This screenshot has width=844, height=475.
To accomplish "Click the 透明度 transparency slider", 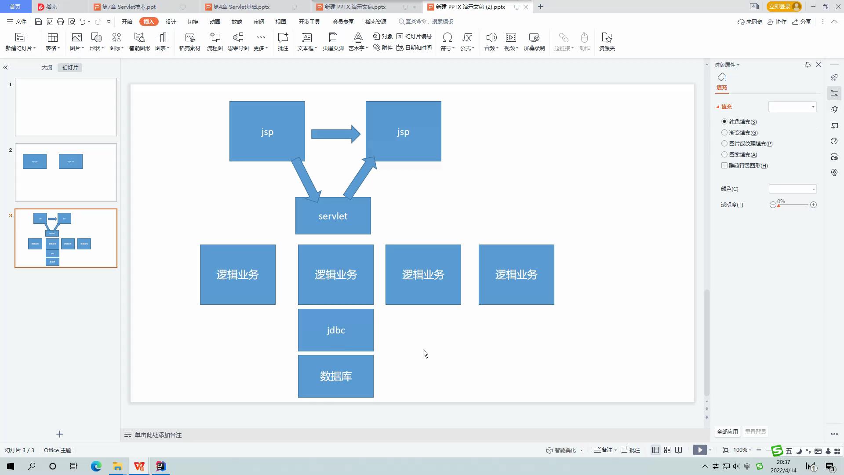I will click(793, 205).
